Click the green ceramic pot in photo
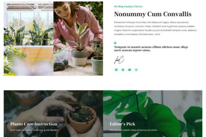The height and width of the screenshot is (137, 206). pyautogui.click(x=97, y=65)
